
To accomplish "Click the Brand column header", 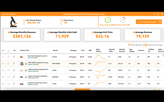I will [55, 50].
